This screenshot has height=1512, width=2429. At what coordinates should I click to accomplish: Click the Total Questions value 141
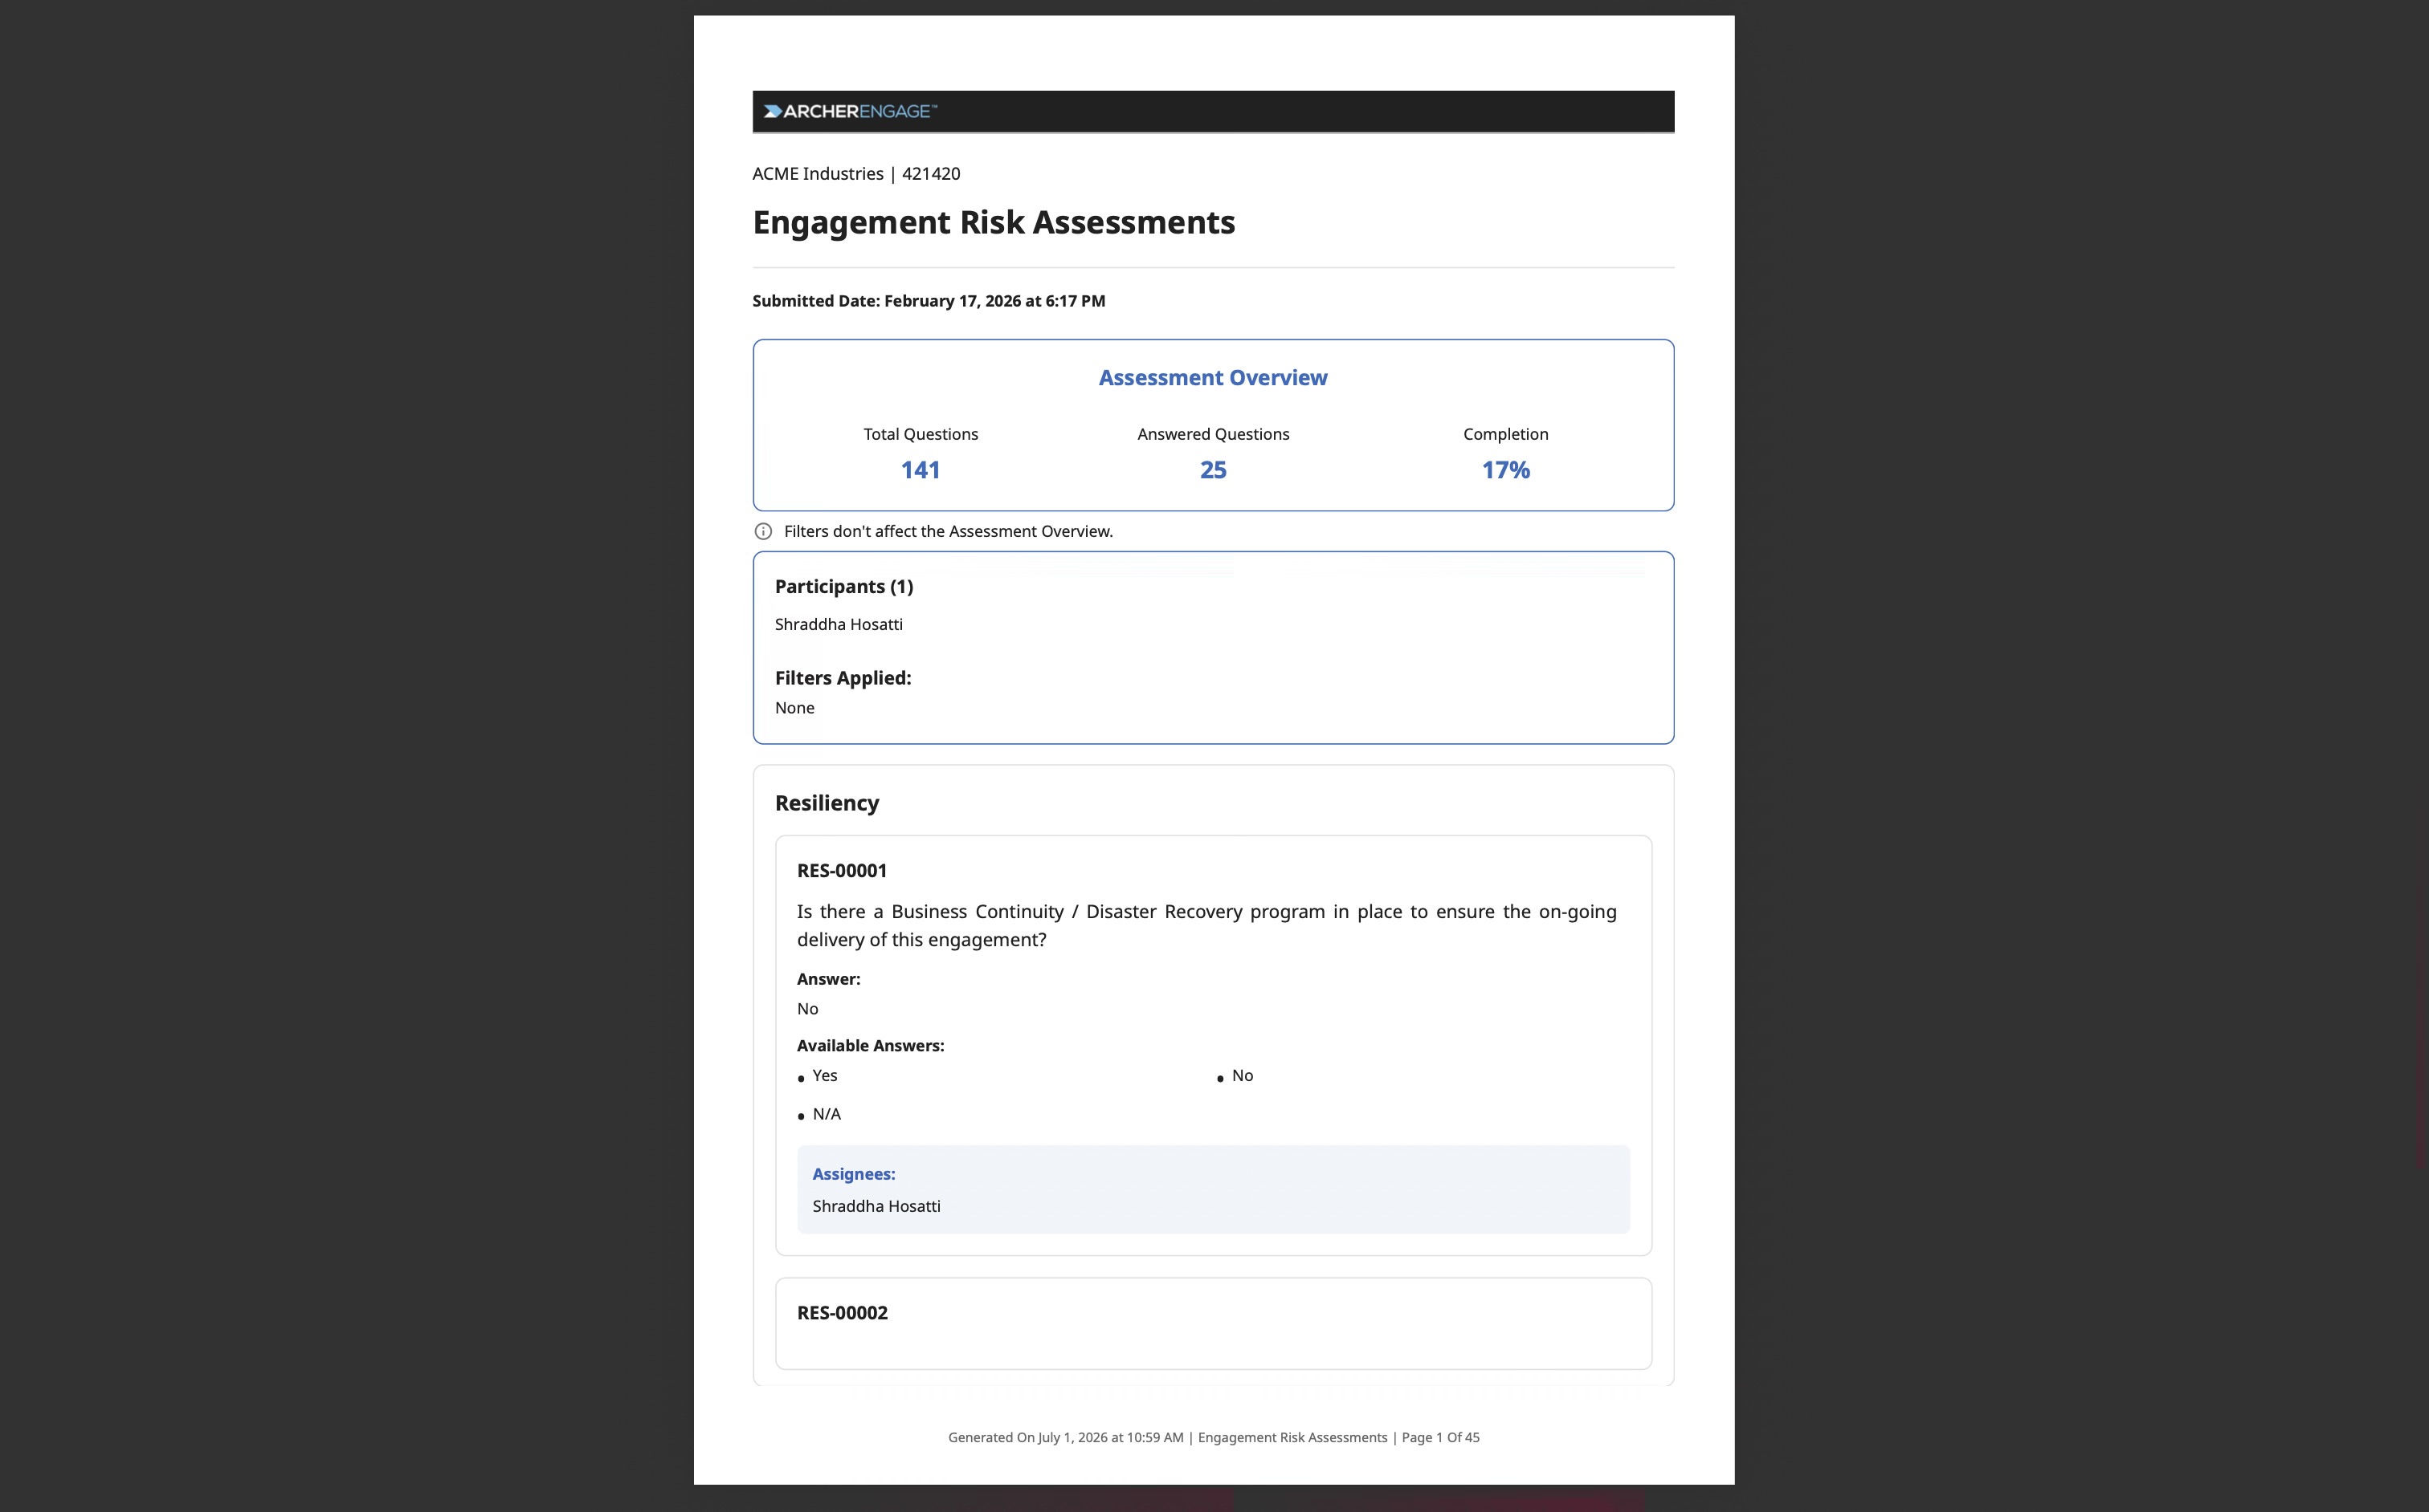(920, 470)
